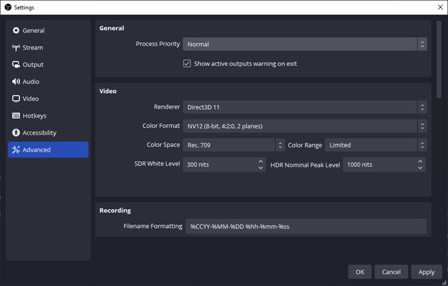Open the Process Priority dropdown
448x286 pixels.
click(x=304, y=44)
